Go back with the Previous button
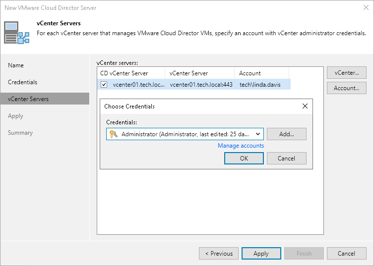The height and width of the screenshot is (266, 374). [x=219, y=254]
